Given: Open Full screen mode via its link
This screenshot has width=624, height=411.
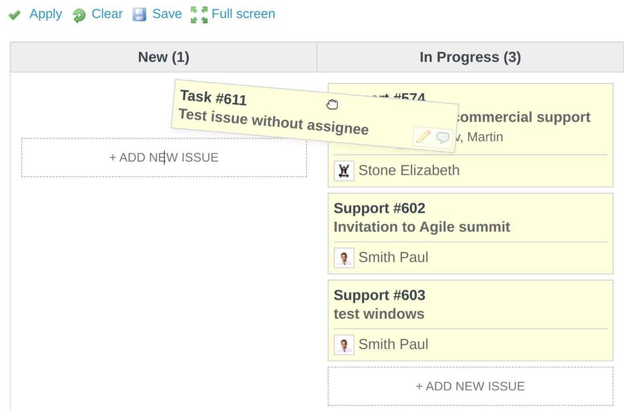Looking at the screenshot, I should tap(243, 14).
